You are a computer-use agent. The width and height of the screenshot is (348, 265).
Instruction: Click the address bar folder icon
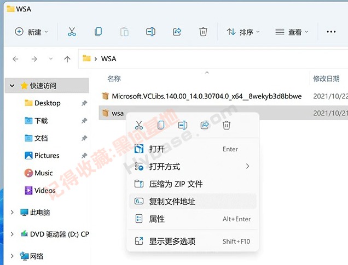click(x=86, y=58)
